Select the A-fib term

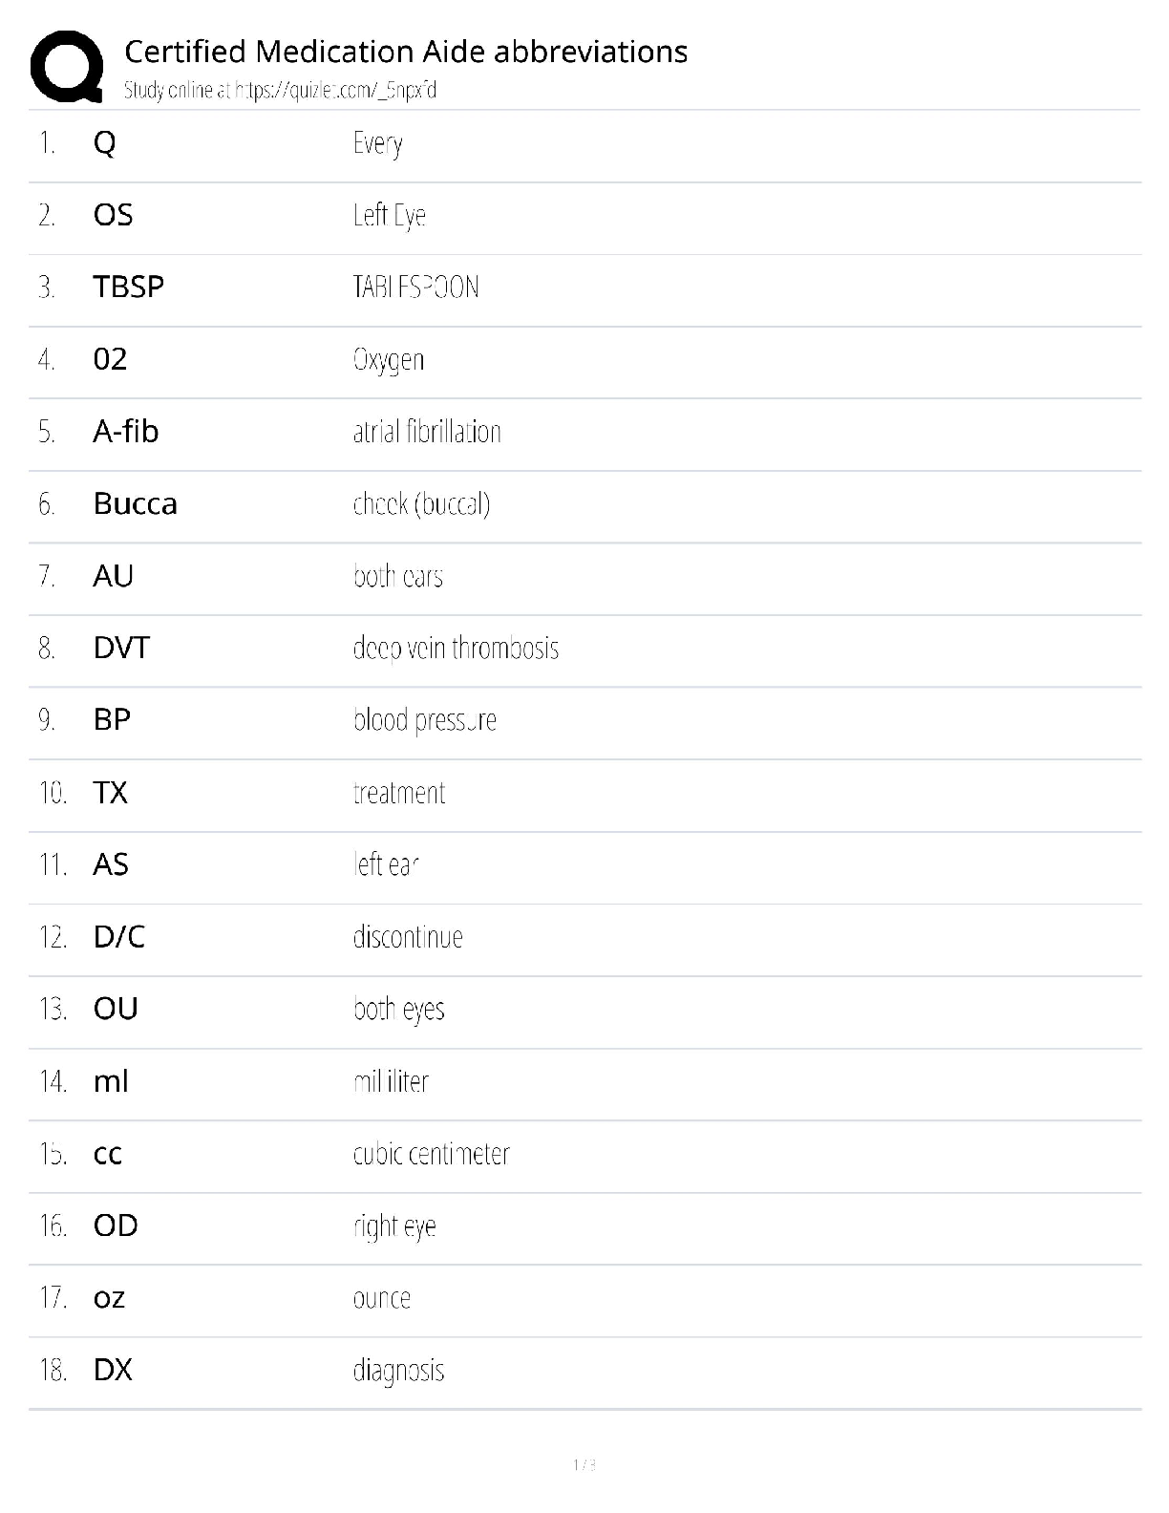tap(125, 432)
